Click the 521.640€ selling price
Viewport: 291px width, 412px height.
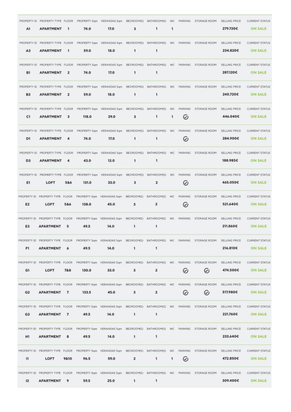point(230,204)
